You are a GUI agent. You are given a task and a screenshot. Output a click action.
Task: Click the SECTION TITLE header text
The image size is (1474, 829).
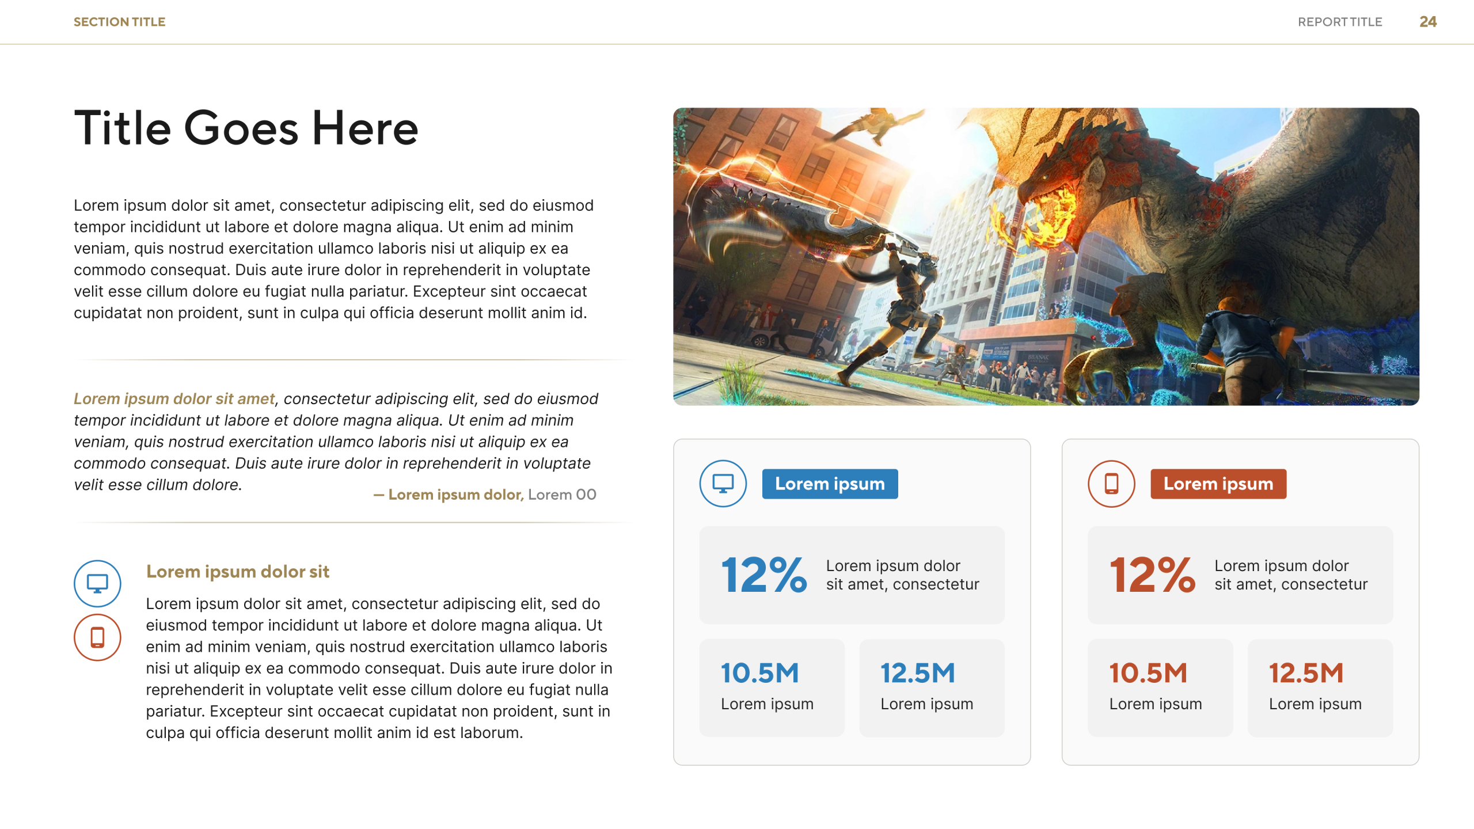click(x=119, y=22)
